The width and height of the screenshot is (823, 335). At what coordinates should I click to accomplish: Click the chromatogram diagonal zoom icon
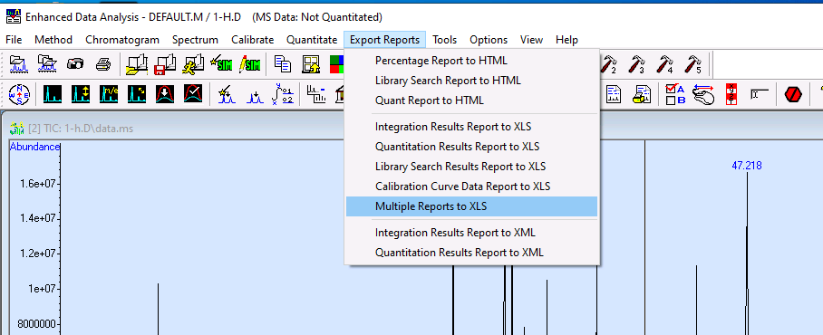(x=137, y=94)
